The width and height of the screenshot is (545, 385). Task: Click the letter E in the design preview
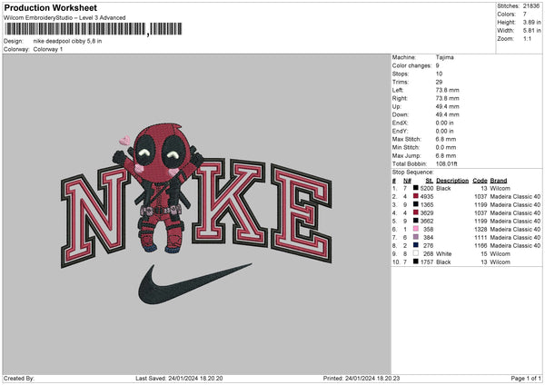(302, 213)
